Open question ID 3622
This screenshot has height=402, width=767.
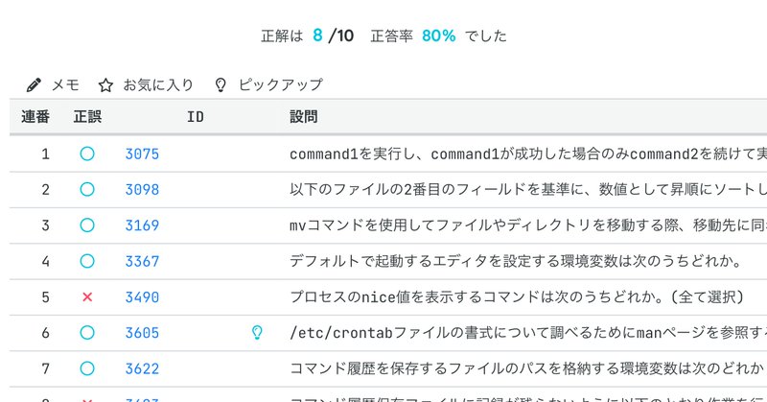tap(142, 368)
